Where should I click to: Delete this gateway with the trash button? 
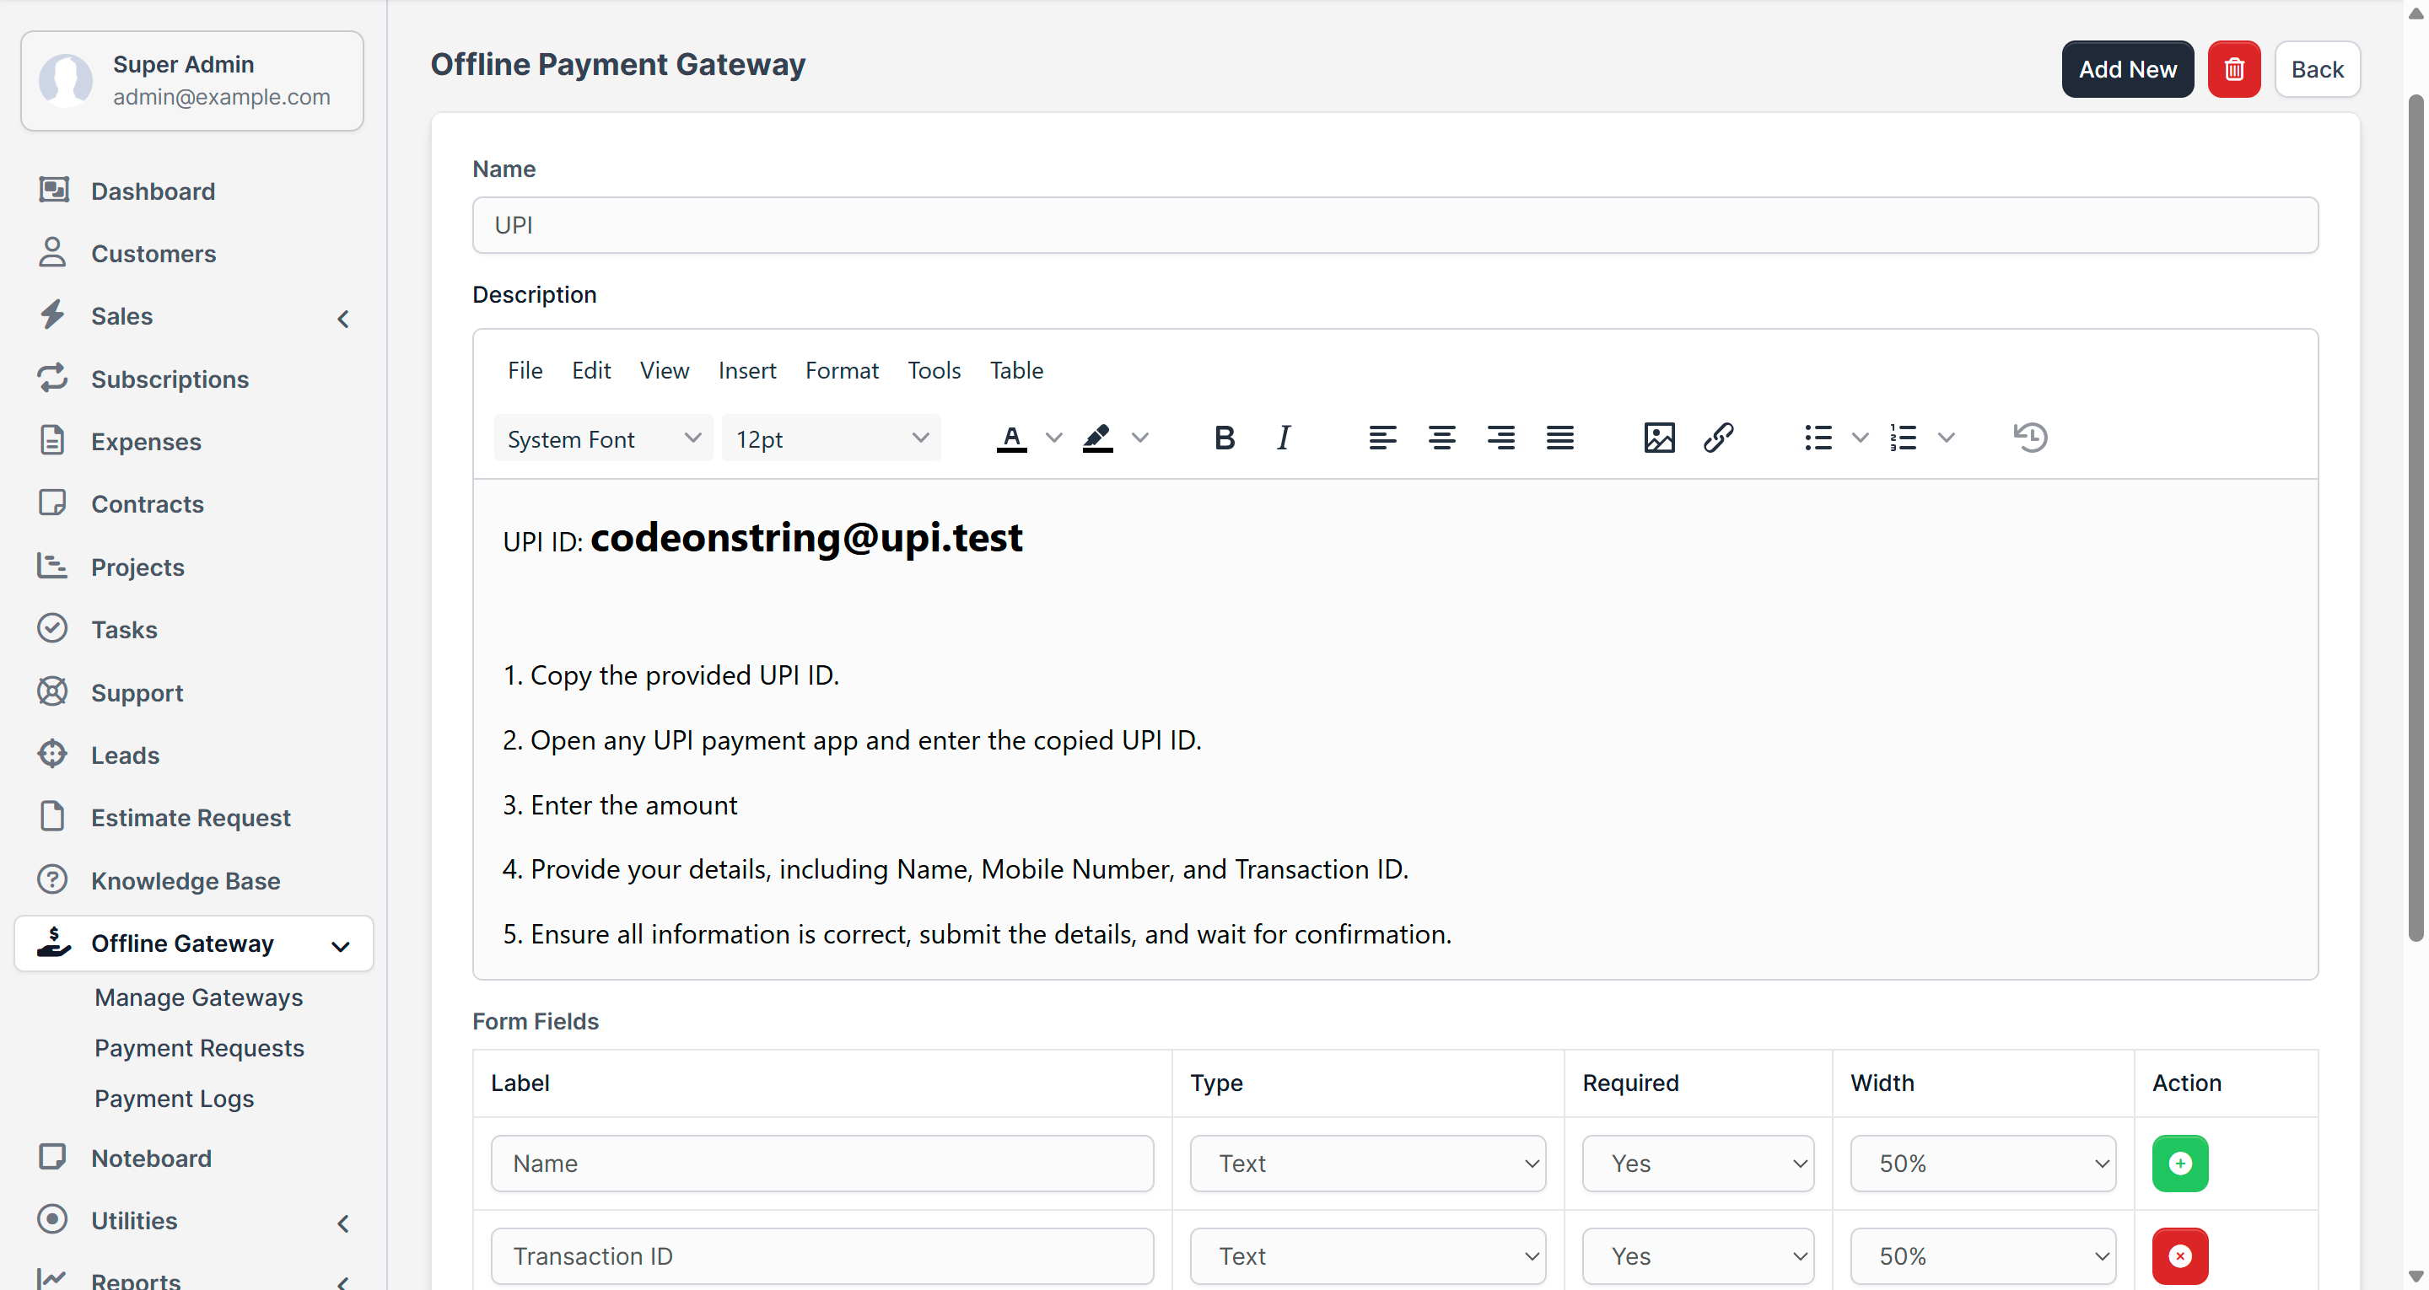2234,69
